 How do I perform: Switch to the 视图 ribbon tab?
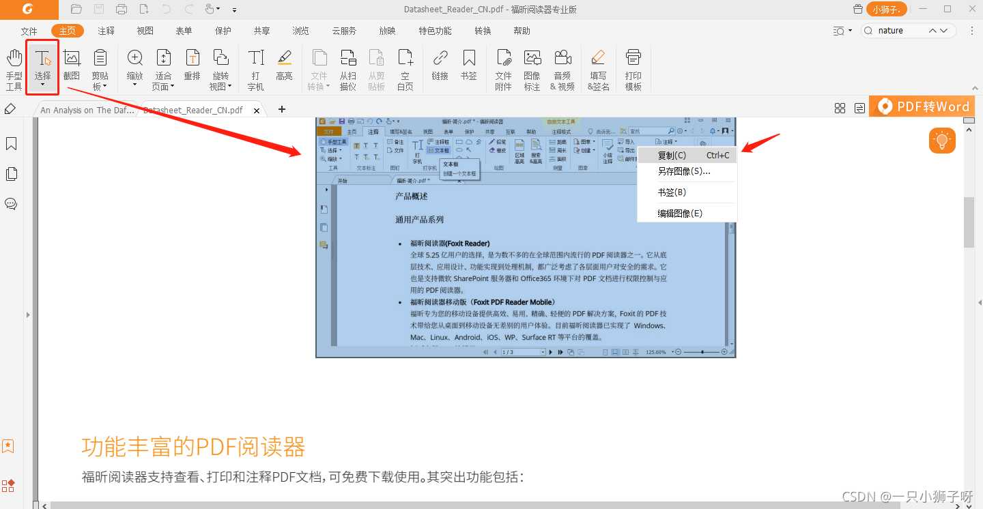pos(145,31)
